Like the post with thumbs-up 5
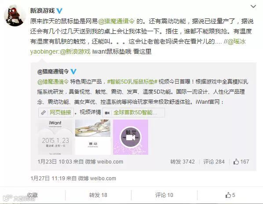263x204 pixels. (x=230, y=195)
